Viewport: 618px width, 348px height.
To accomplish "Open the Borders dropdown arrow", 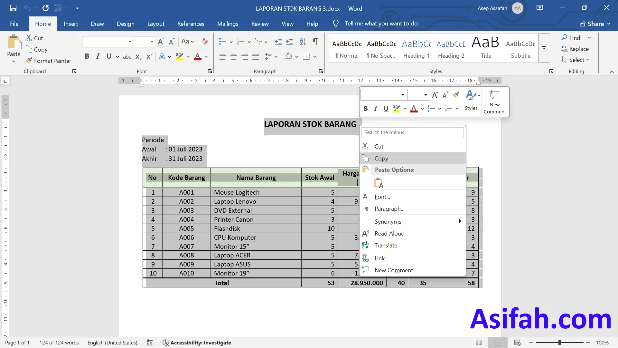I will [x=315, y=57].
